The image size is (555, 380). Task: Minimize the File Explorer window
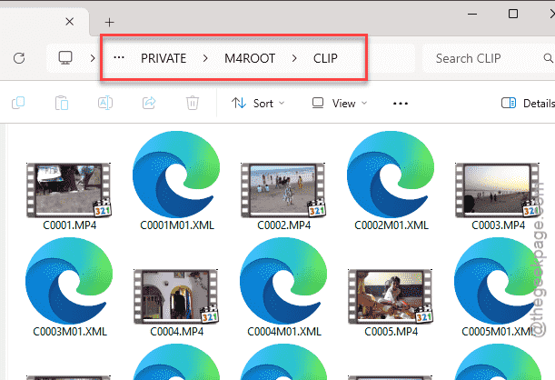tap(472, 15)
